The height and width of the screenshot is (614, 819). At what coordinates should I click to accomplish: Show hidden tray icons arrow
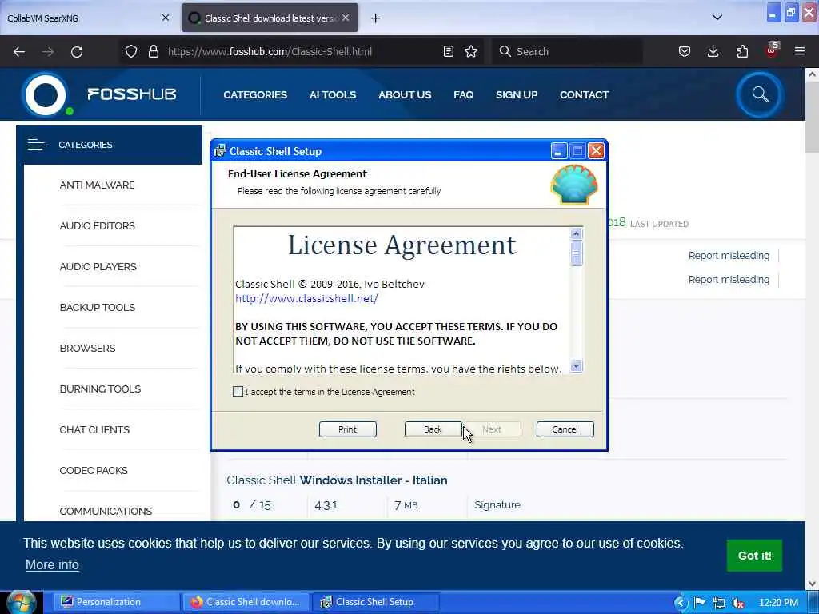click(680, 603)
